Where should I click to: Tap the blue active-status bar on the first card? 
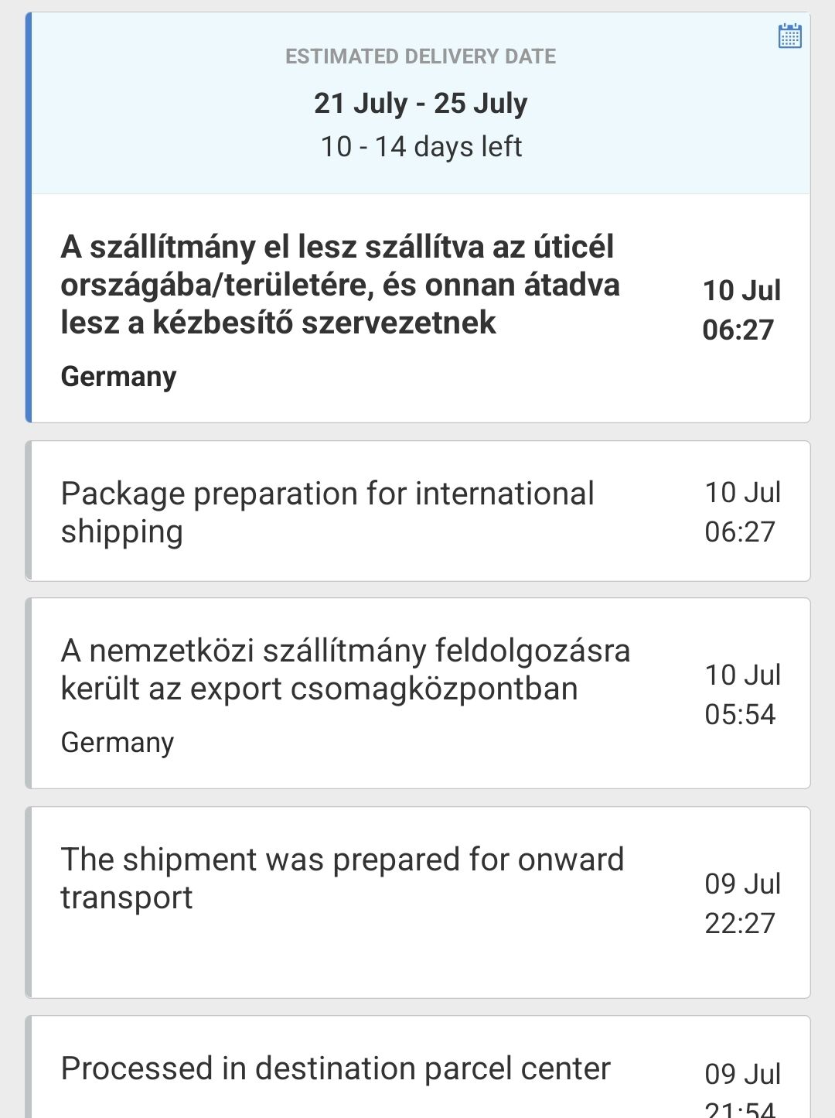point(29,217)
